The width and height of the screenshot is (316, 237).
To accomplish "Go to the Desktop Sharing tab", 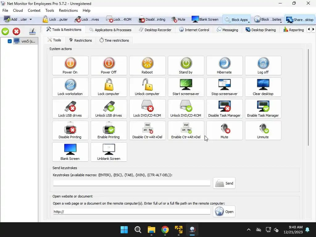I will pos(260,30).
